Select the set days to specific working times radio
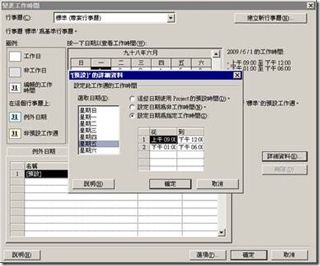The width and height of the screenshot is (320, 266). (132, 116)
